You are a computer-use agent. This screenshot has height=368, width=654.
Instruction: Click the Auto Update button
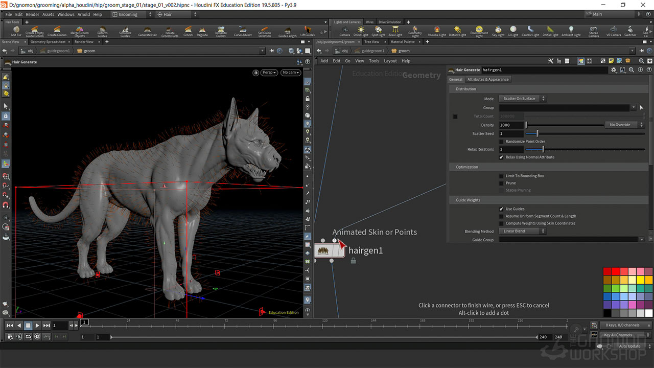629,346
